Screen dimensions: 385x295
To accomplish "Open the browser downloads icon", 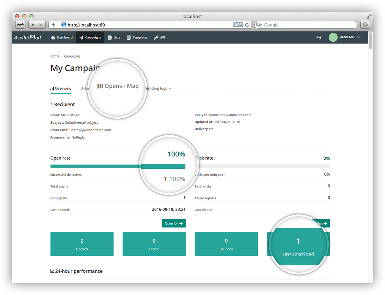I will point(365,25).
